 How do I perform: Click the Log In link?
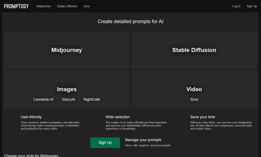click(x=236, y=6)
